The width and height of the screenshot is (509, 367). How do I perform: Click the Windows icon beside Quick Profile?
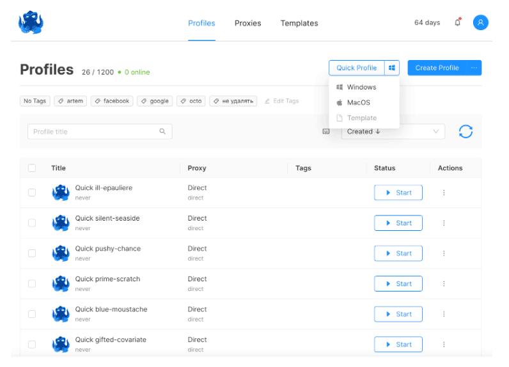[x=392, y=68]
